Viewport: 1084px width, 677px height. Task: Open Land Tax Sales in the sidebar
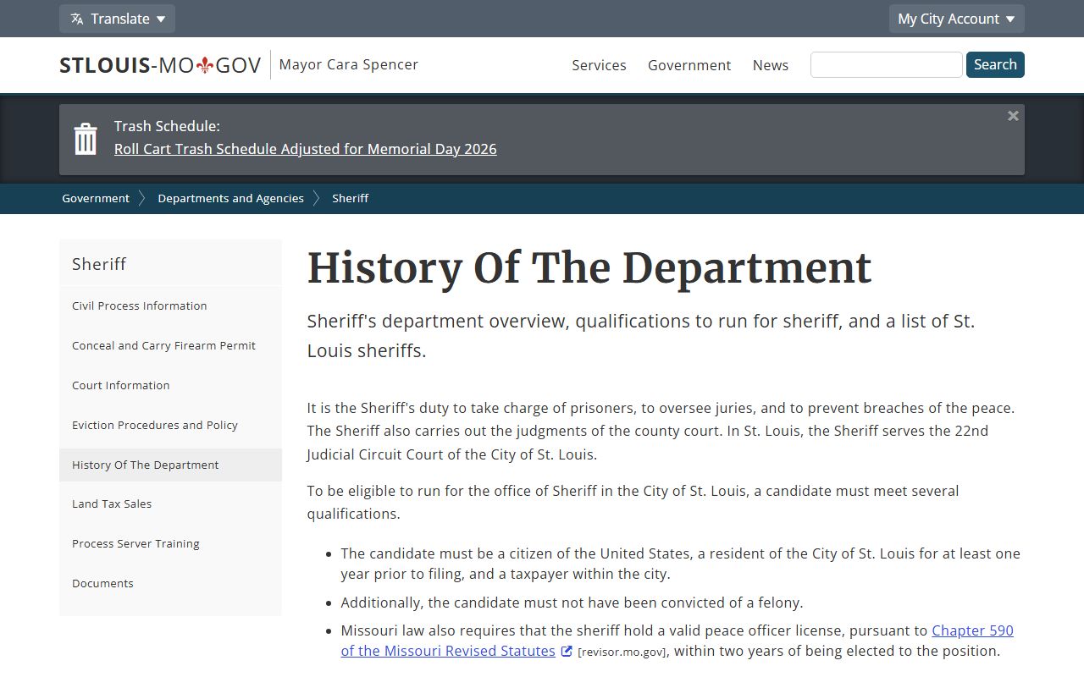(x=170, y=504)
